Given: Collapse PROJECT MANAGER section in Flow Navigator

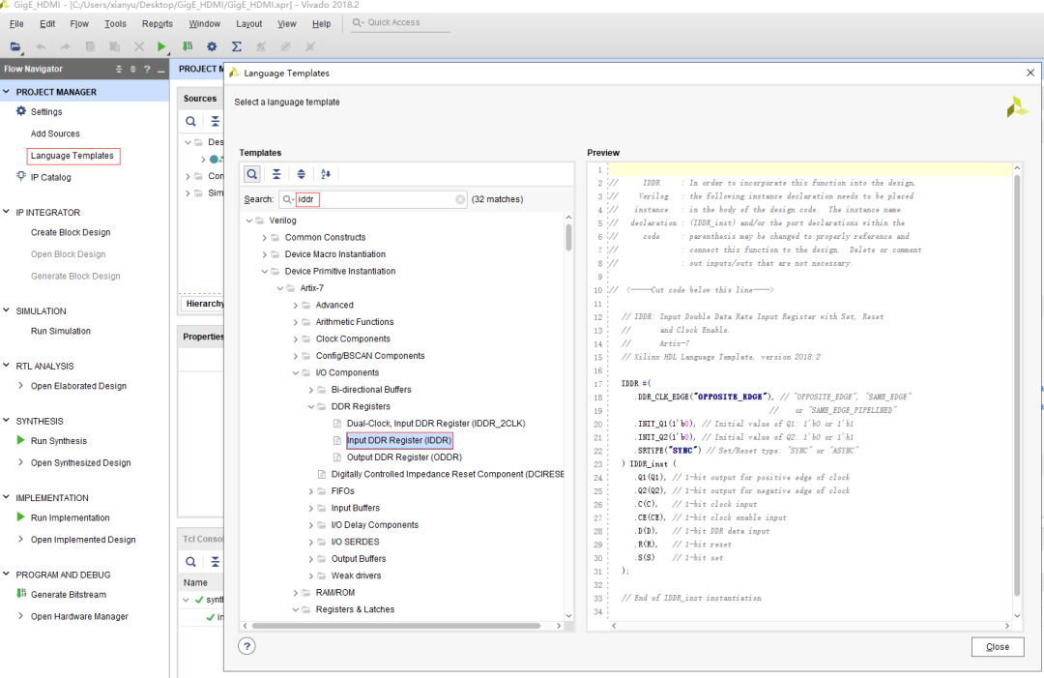Looking at the screenshot, I should click(8, 92).
